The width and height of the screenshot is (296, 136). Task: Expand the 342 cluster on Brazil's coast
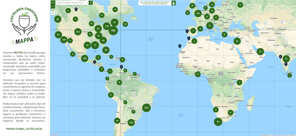(x=146, y=108)
